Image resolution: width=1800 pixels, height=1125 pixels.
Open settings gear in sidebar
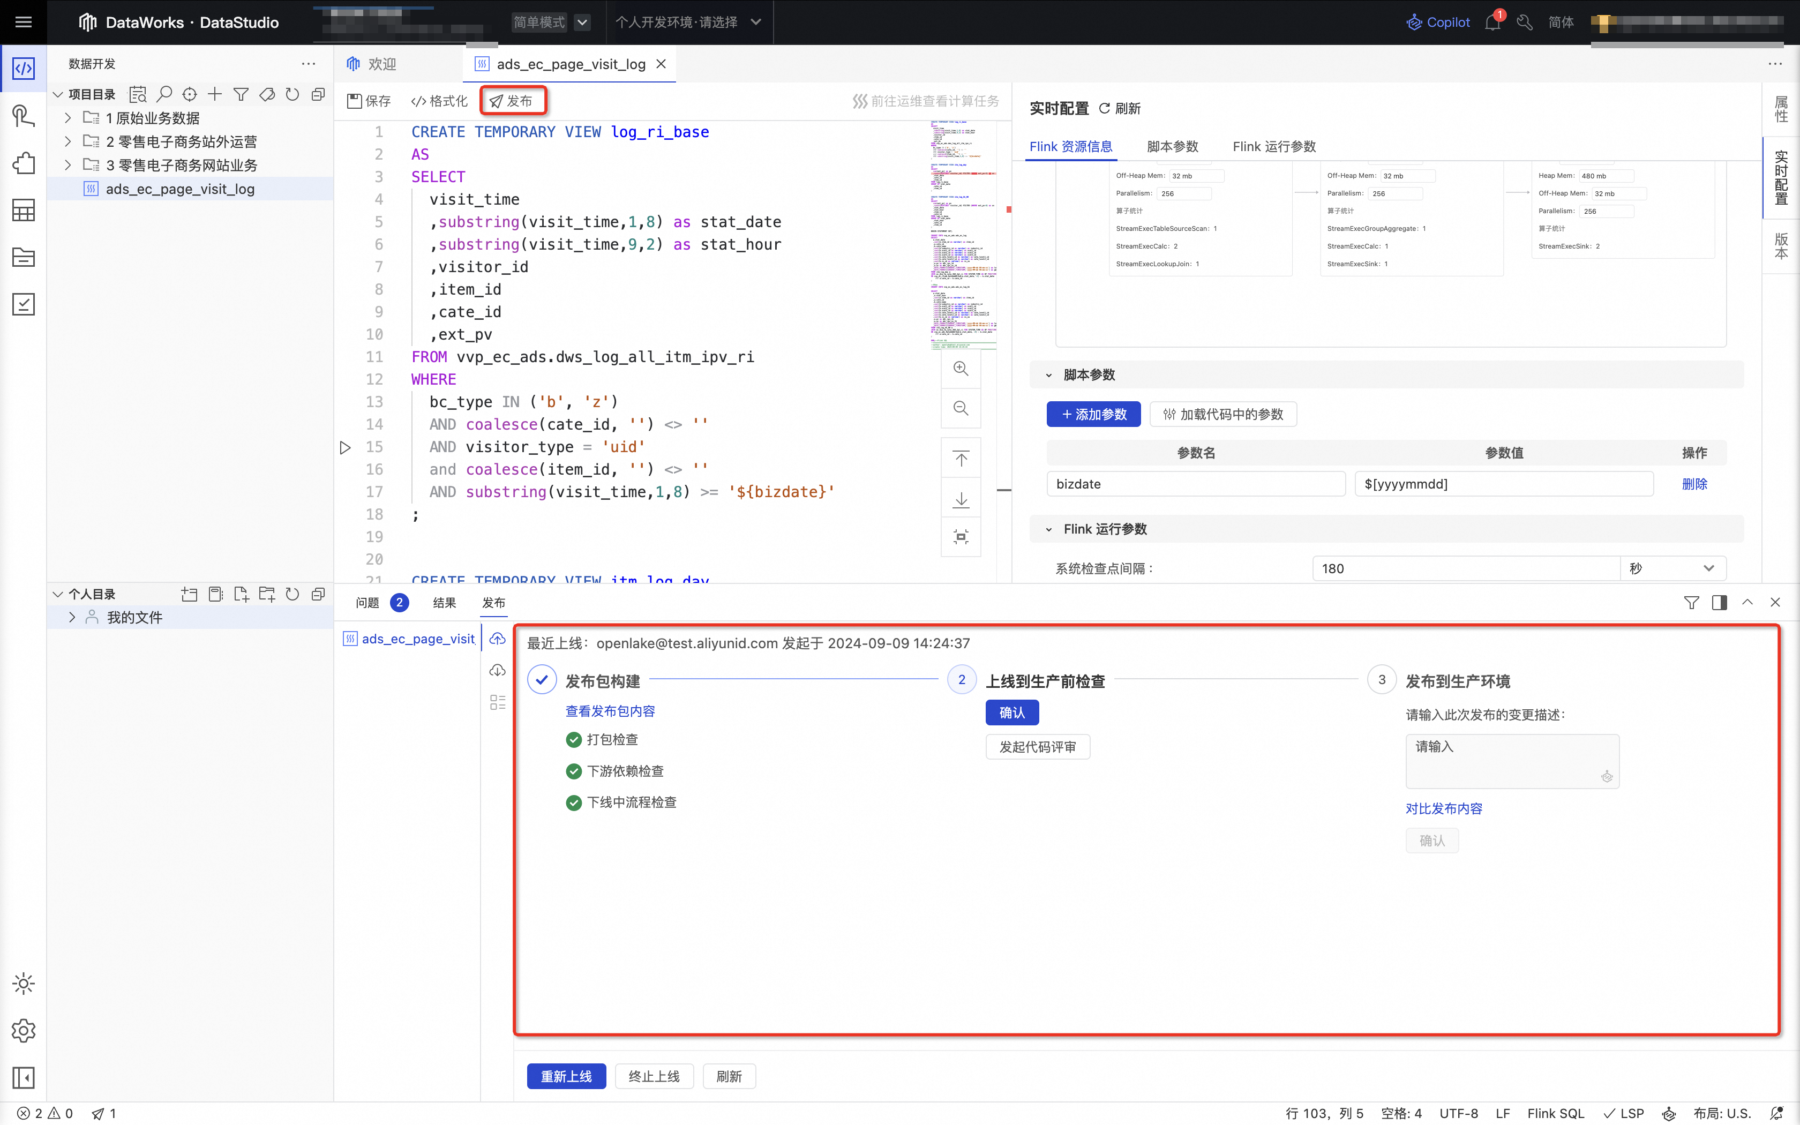(x=23, y=1031)
